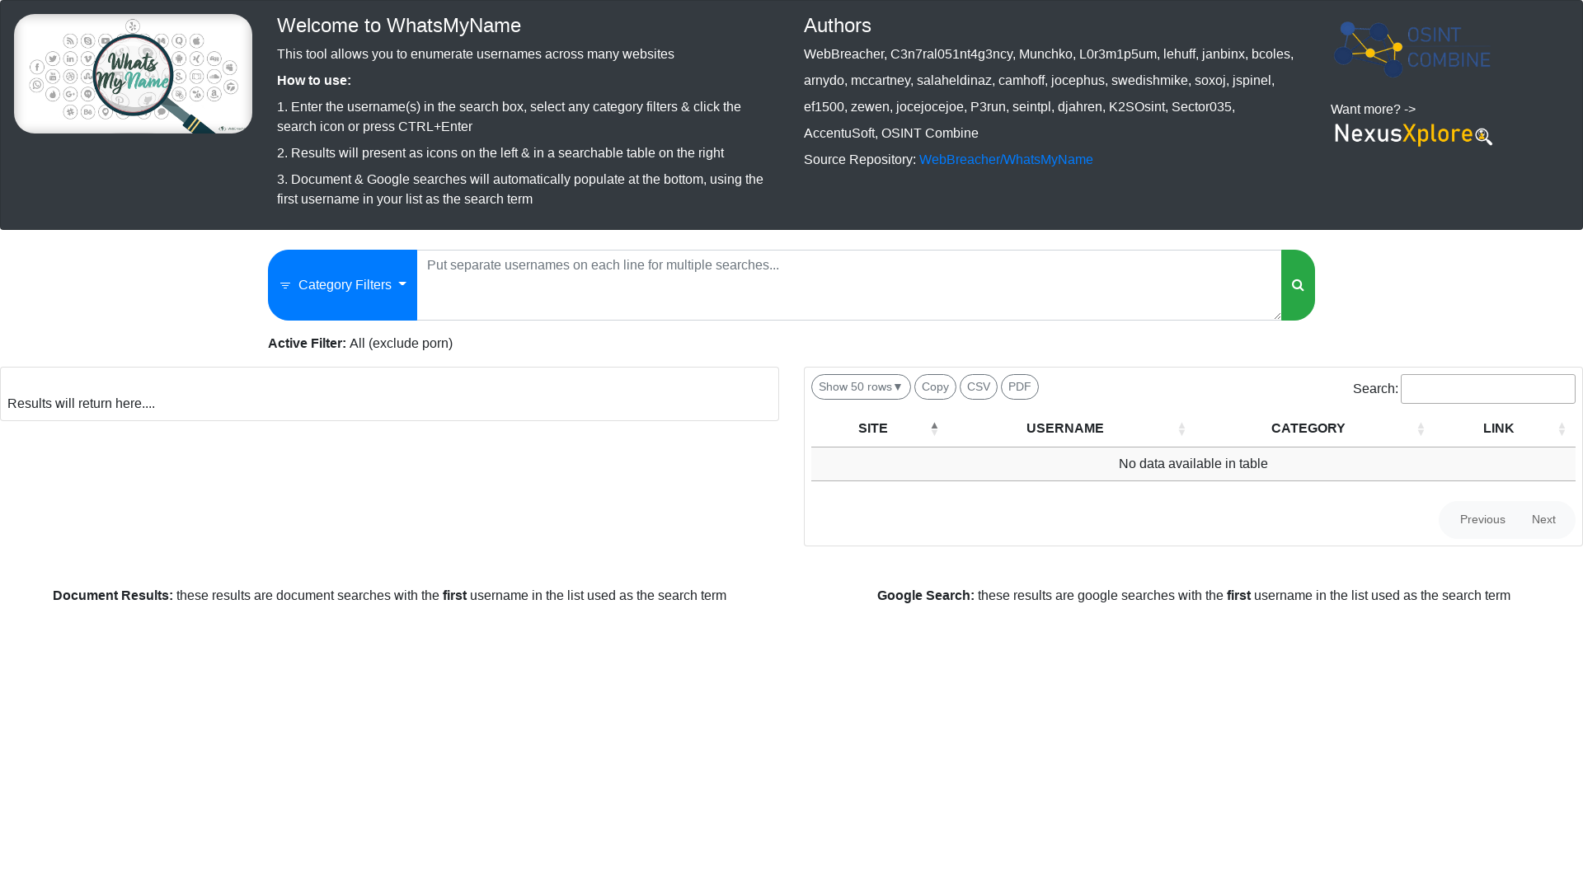This screenshot has width=1583, height=890.
Task: Click the 'How to use:' text
Action: pos(314,81)
